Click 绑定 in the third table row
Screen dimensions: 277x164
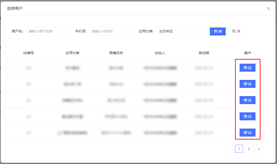click(248, 100)
